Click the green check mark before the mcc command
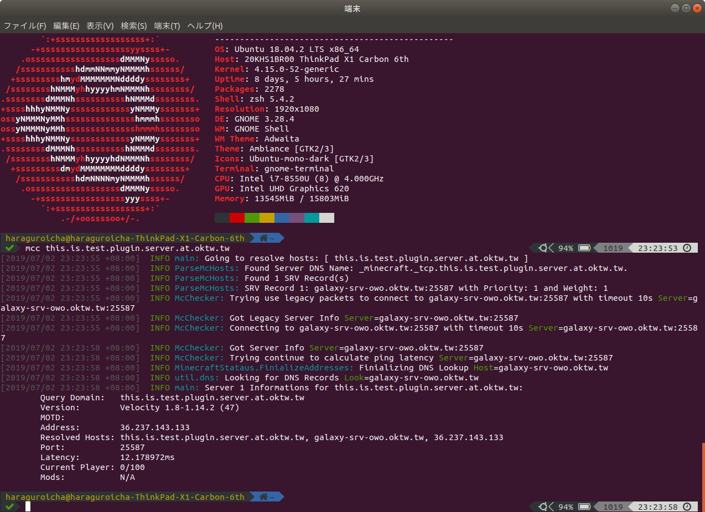 tap(9, 248)
